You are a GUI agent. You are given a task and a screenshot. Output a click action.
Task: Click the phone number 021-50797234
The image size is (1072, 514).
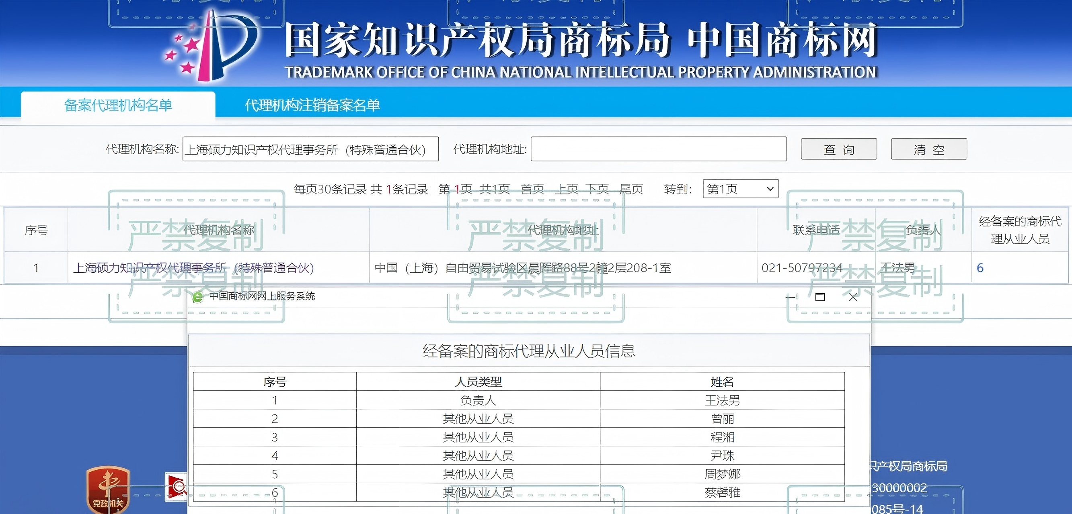tap(802, 268)
